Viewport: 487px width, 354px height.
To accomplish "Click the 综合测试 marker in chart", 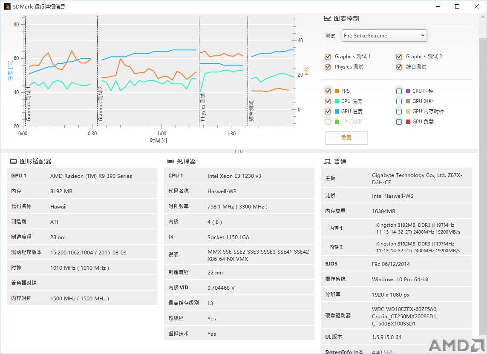I will (251, 111).
